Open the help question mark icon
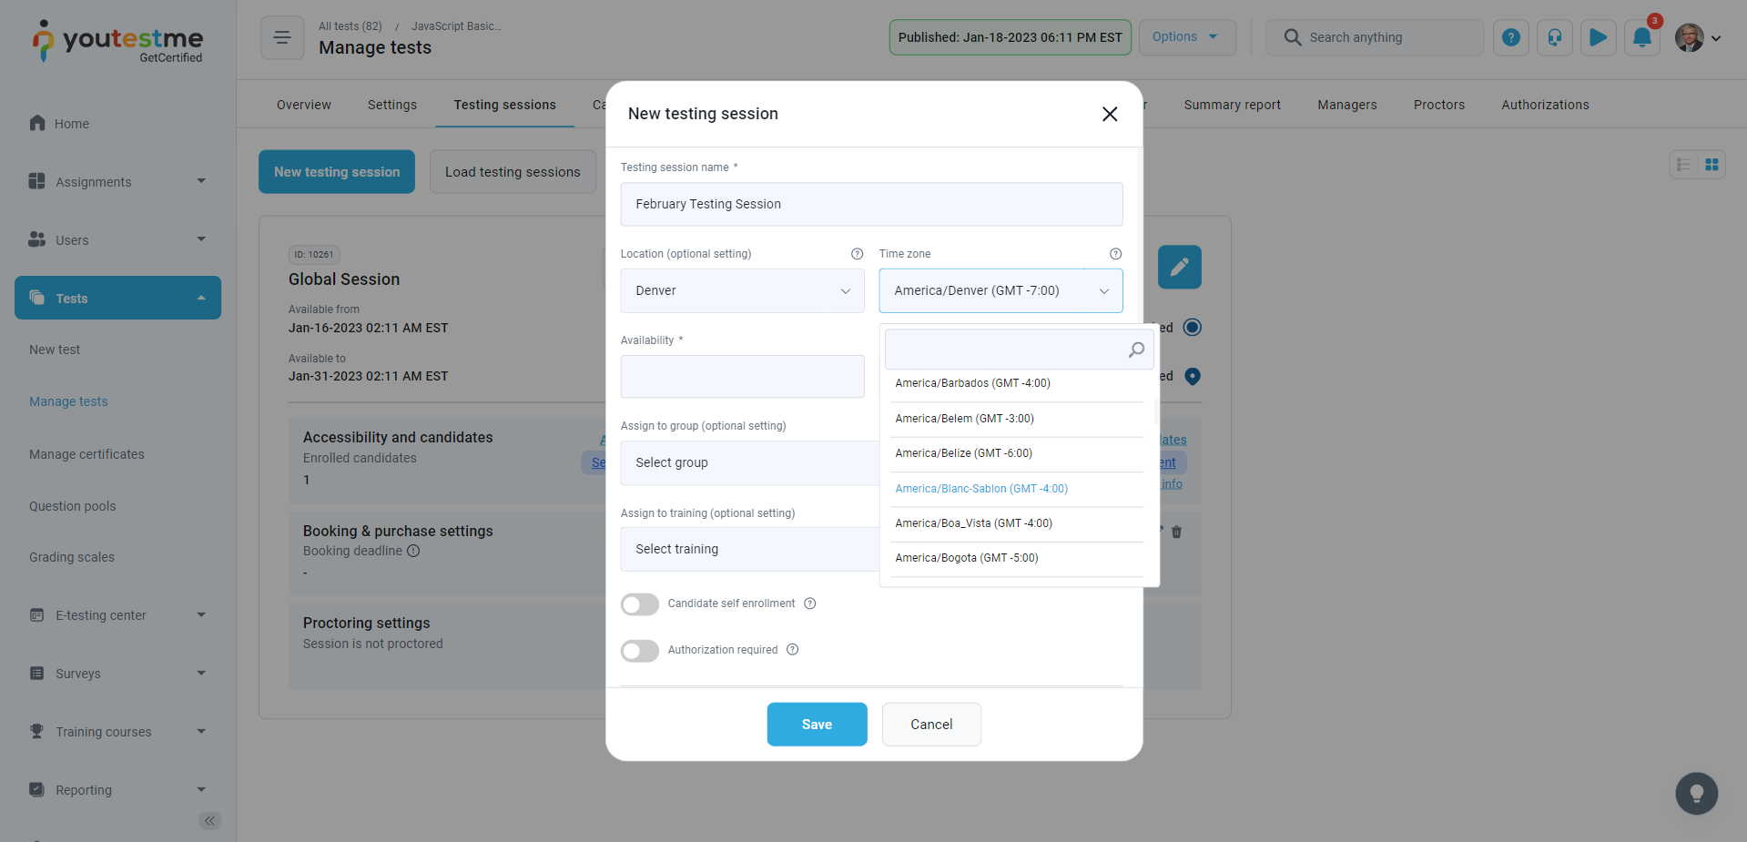1747x842 pixels. (1510, 38)
